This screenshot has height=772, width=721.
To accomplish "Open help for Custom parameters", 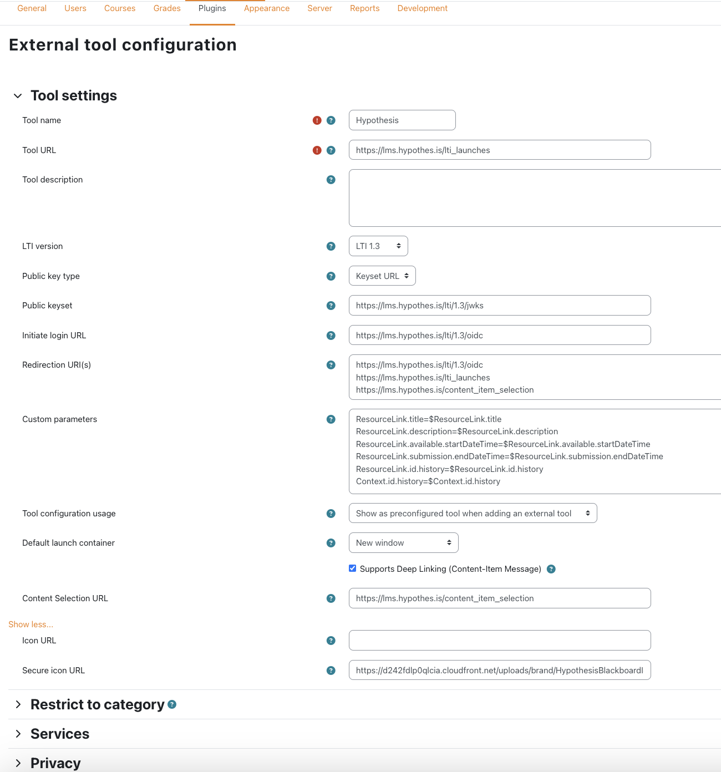I will 331,419.
